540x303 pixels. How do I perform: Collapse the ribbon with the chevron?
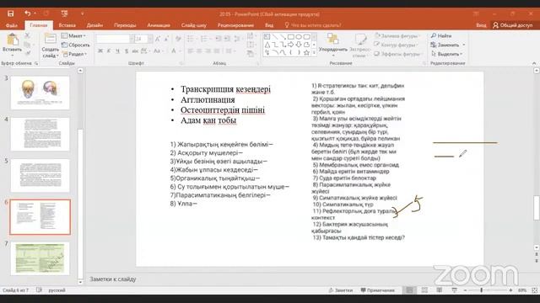click(534, 63)
